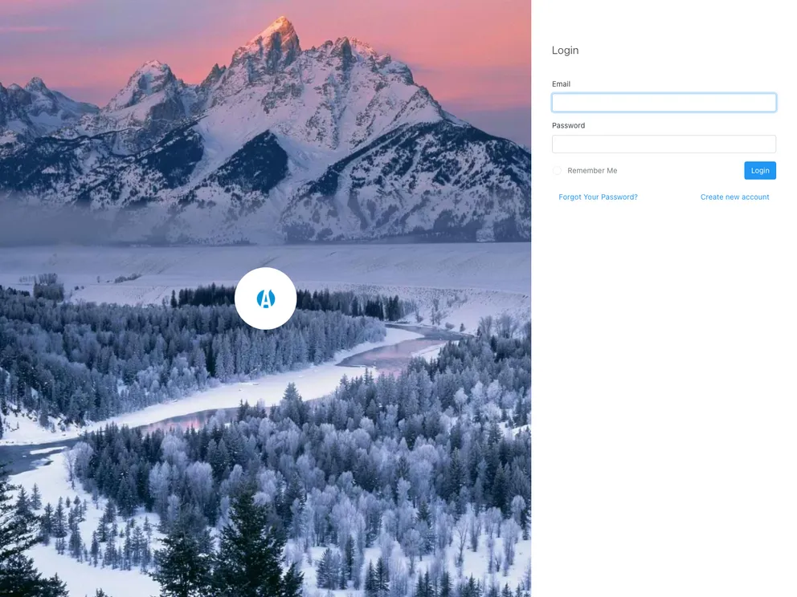Click the circular application logo on the background image
The image size is (797, 597).
click(265, 298)
